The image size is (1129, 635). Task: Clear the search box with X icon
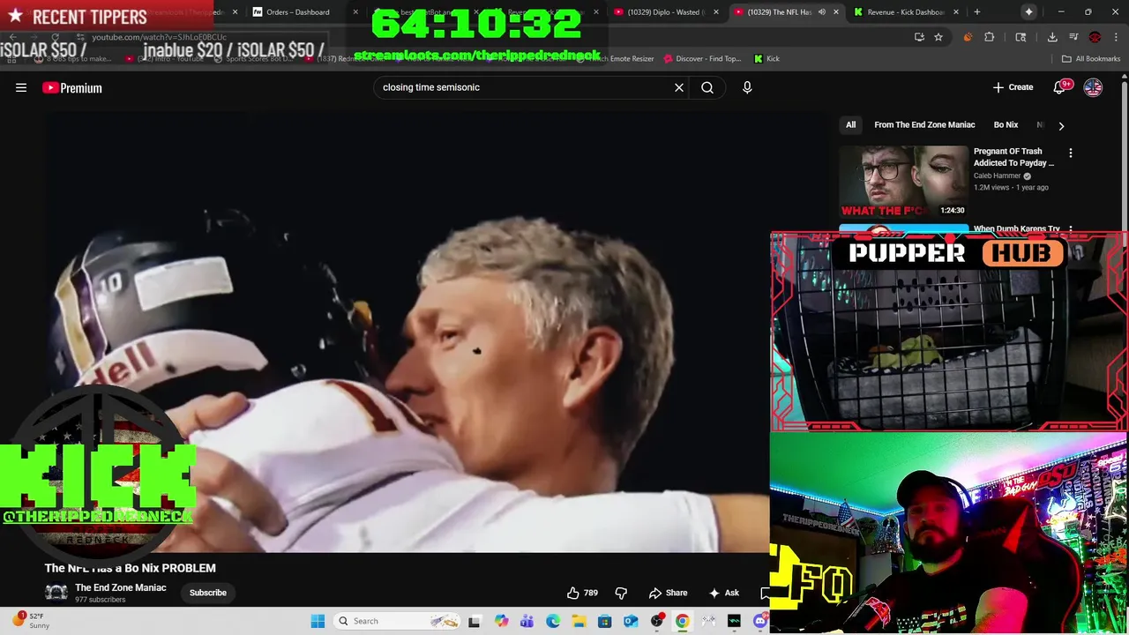click(679, 87)
